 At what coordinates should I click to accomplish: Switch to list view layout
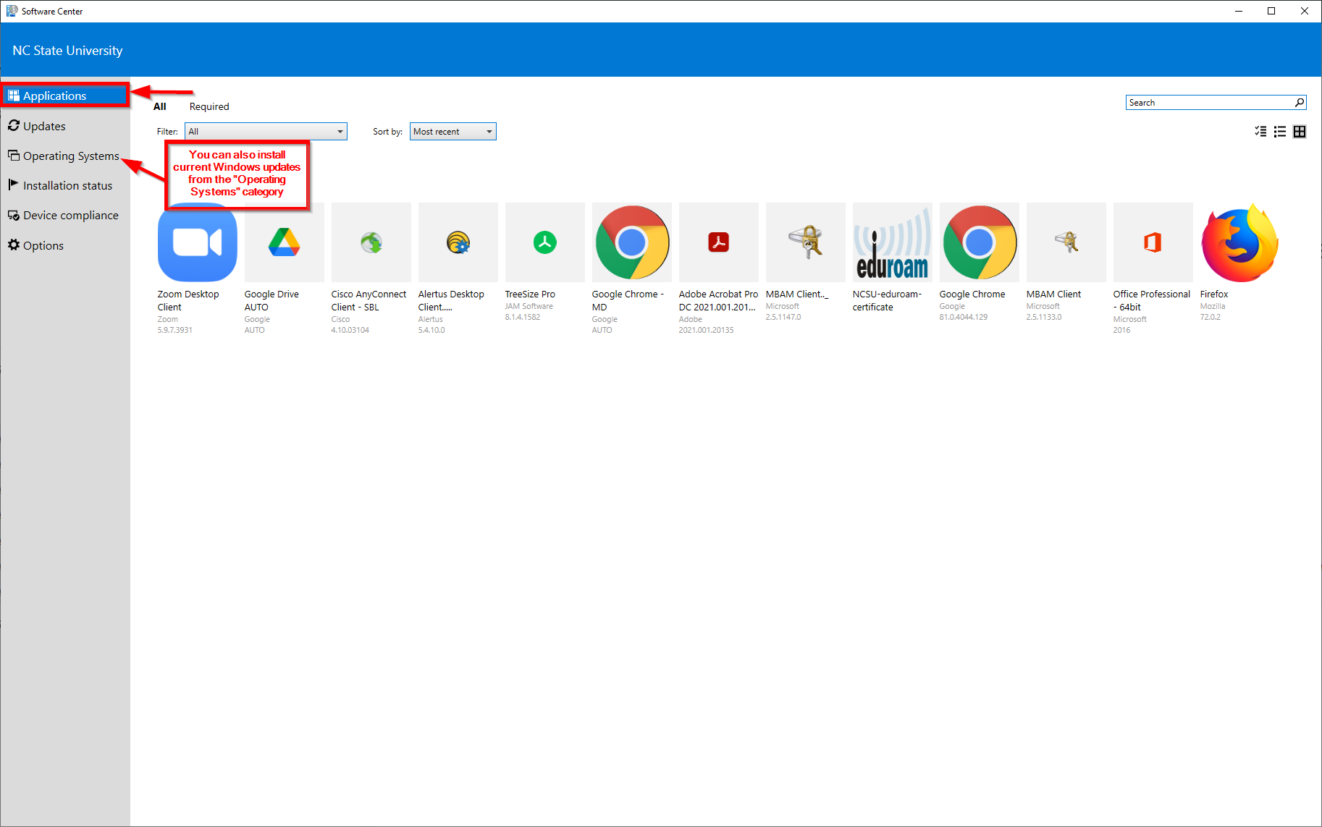1280,132
